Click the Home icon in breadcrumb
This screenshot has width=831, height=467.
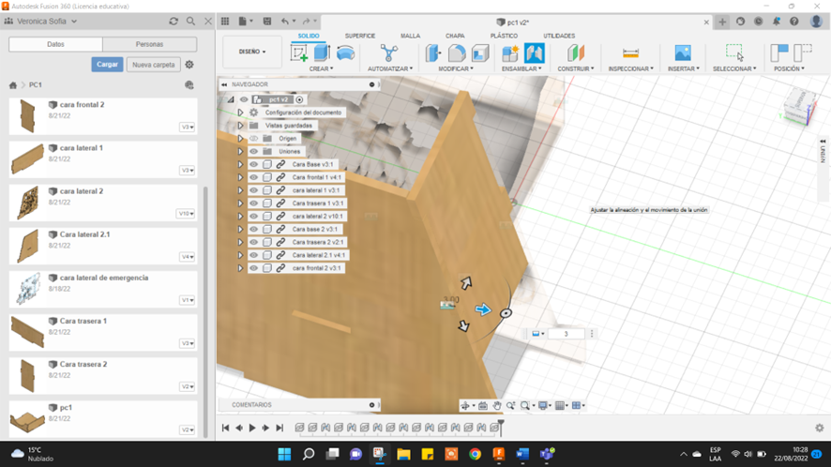coord(13,84)
